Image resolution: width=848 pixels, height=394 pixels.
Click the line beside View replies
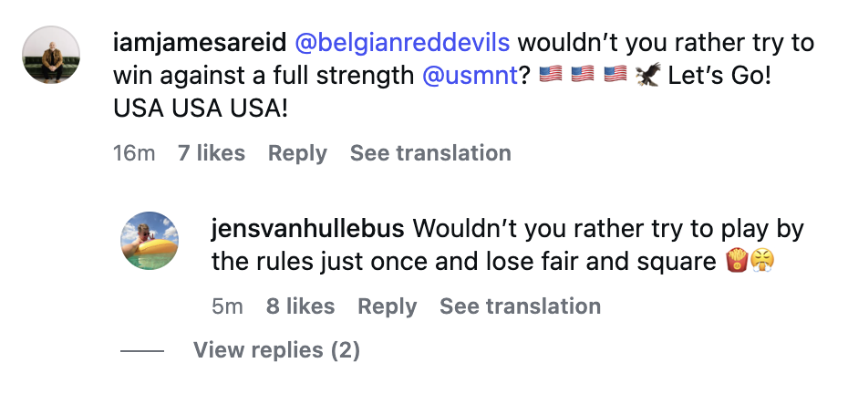pos(141,351)
